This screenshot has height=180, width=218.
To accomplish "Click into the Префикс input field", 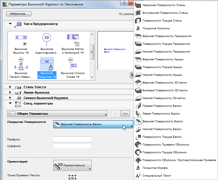I will coord(72,139).
